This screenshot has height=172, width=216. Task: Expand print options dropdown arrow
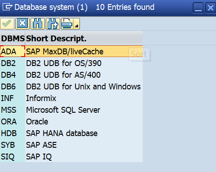click(77, 24)
